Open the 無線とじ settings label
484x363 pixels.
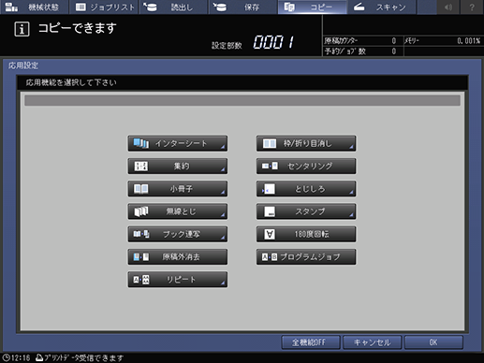[181, 211]
